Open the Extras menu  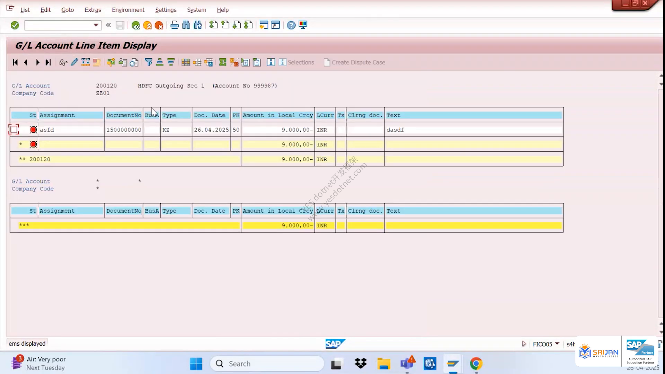pyautogui.click(x=93, y=10)
